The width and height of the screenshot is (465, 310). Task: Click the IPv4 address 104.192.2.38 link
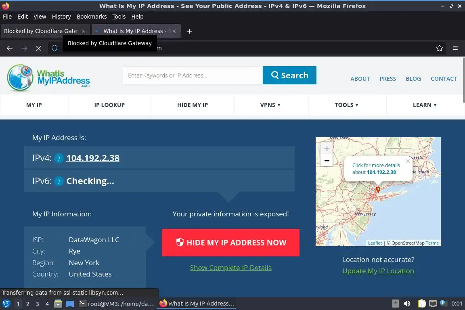(93, 158)
